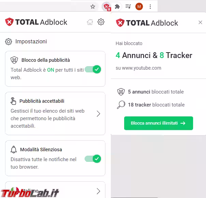Image resolution: width=206 pixels, height=198 pixels.
Task: Open the media control playlist icon
Action: pyautogui.click(x=128, y=6)
